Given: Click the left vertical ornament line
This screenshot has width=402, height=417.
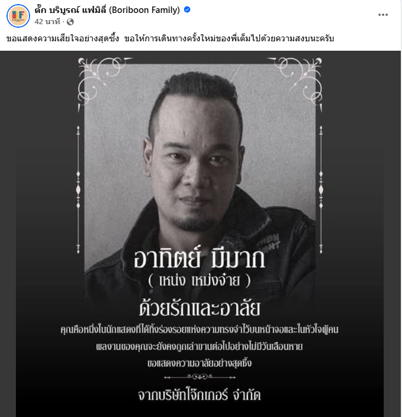Looking at the screenshot, I should click(x=79, y=189).
